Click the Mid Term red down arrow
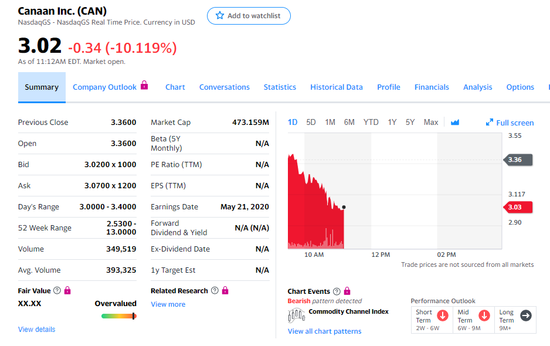 pos(484,316)
